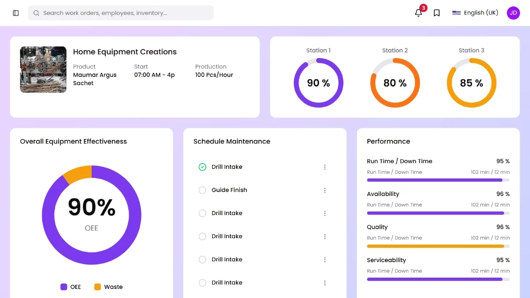This screenshot has height=298, width=530.
Task: Collapse the sidebar using the panel icon
Action: [x=15, y=13]
